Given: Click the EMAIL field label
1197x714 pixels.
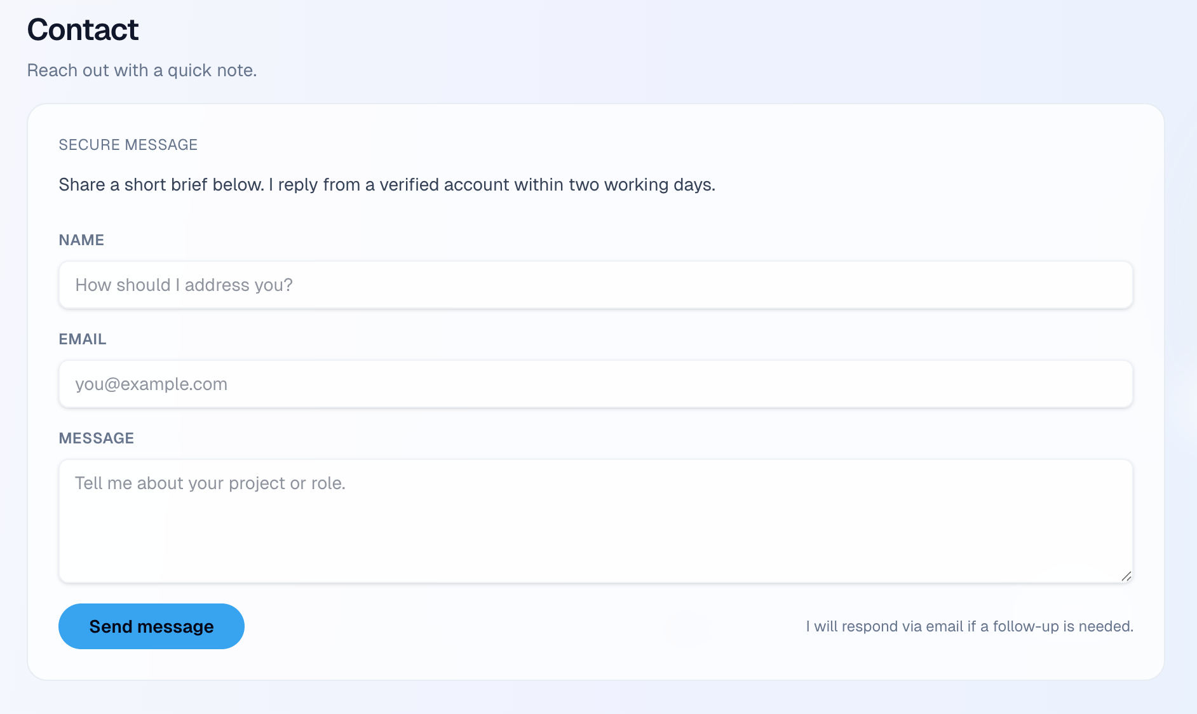Looking at the screenshot, I should click(83, 339).
